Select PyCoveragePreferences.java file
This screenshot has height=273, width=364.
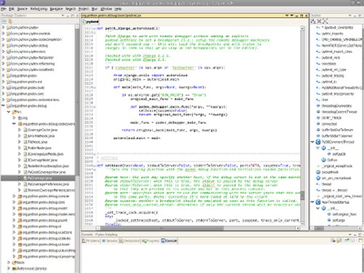click(x=46, y=184)
